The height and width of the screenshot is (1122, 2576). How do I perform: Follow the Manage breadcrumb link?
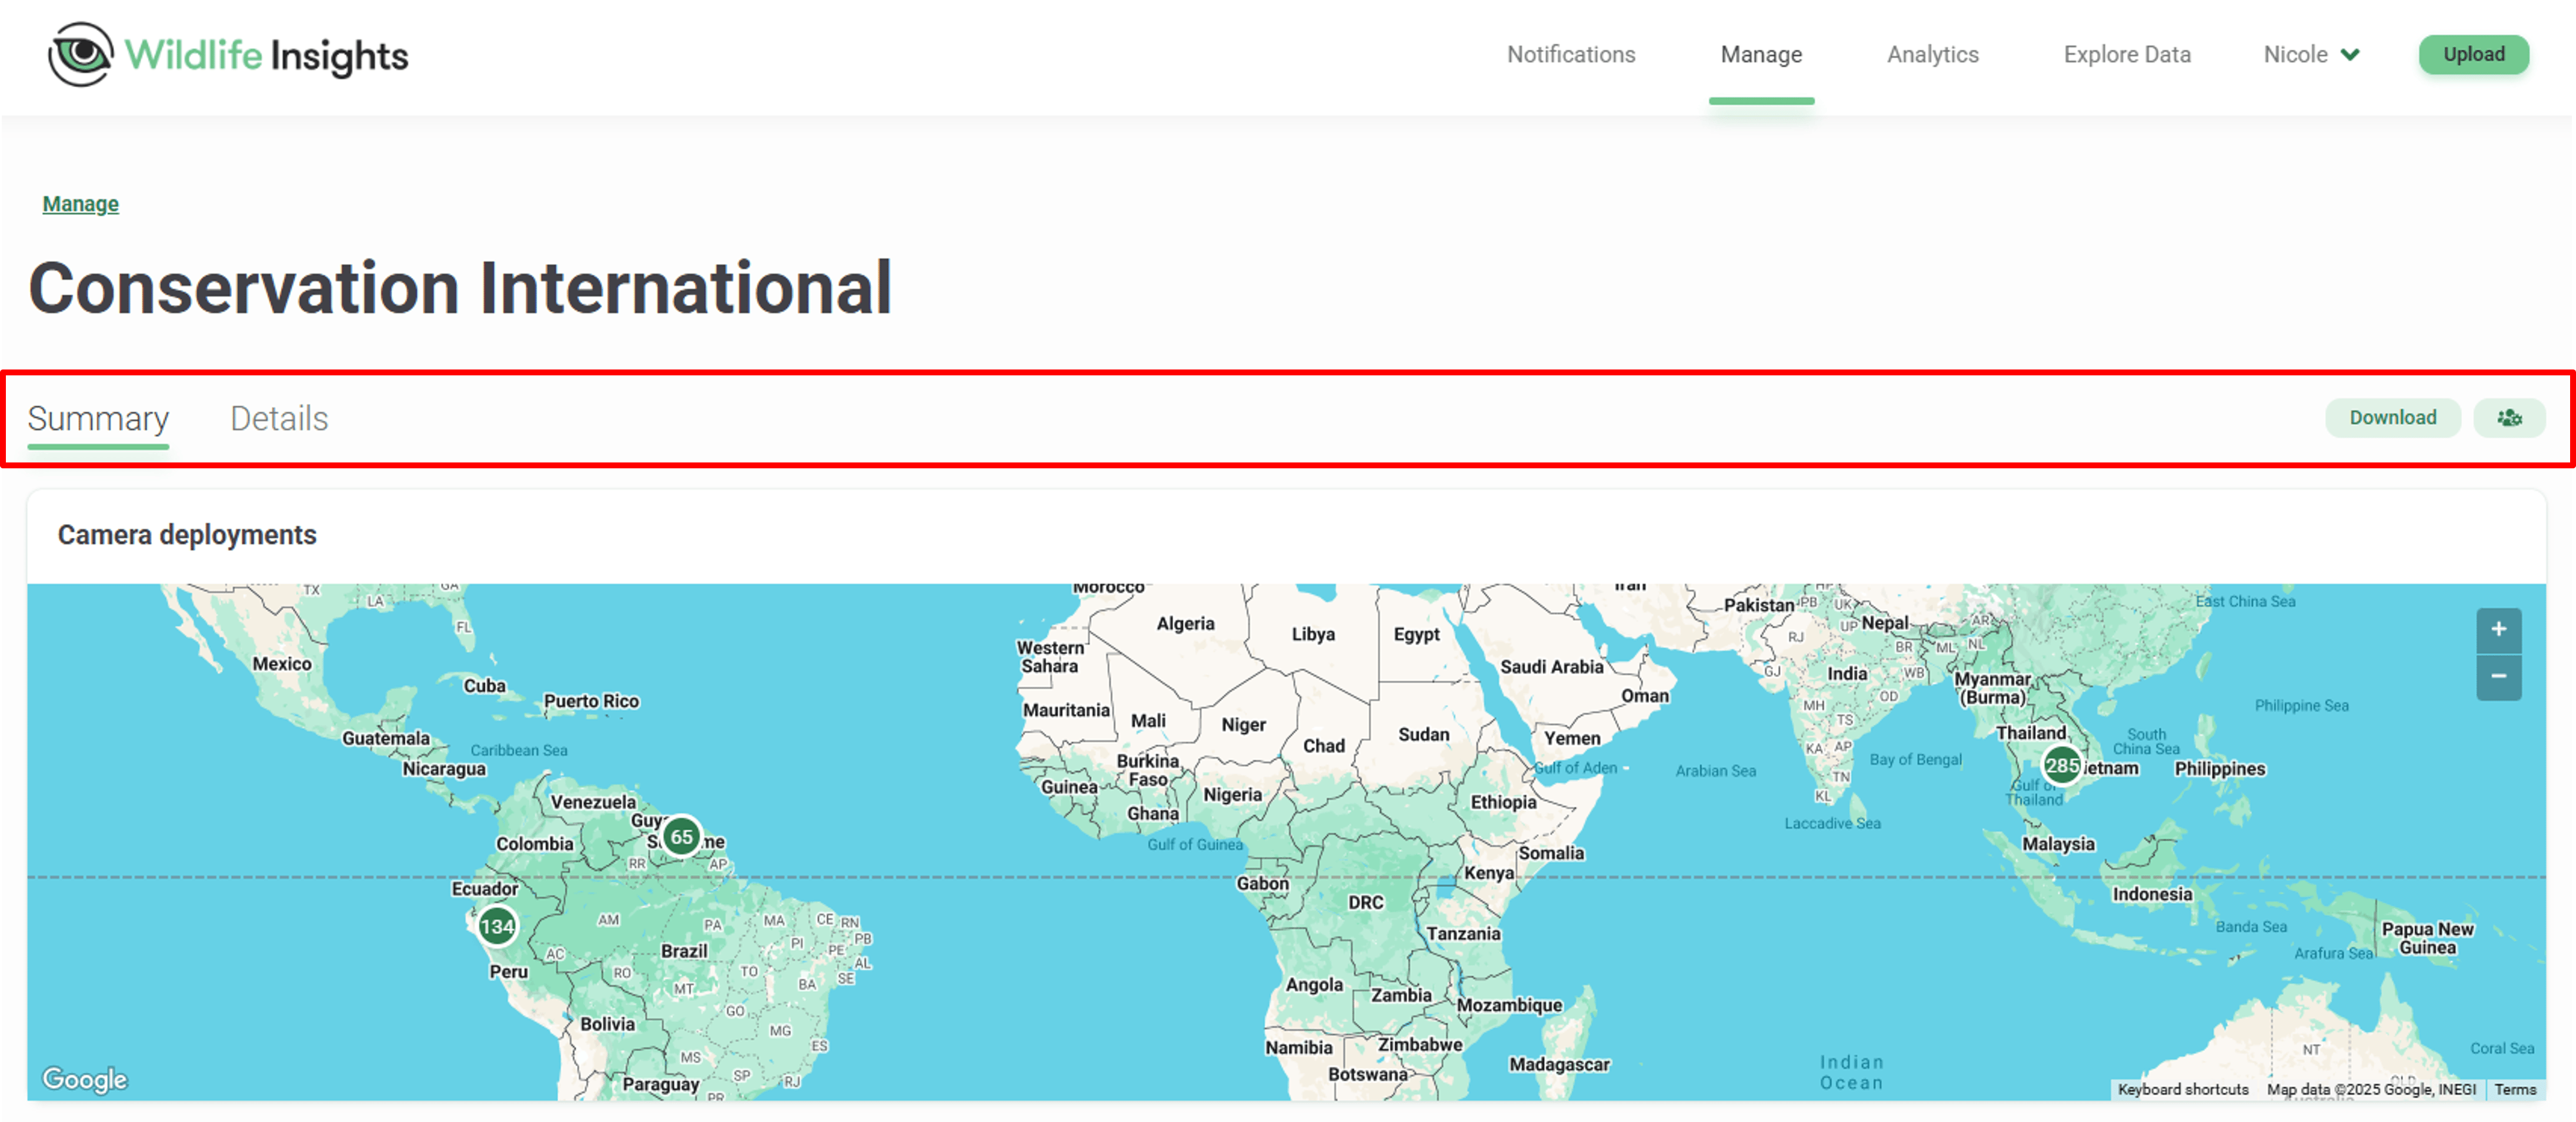point(80,204)
